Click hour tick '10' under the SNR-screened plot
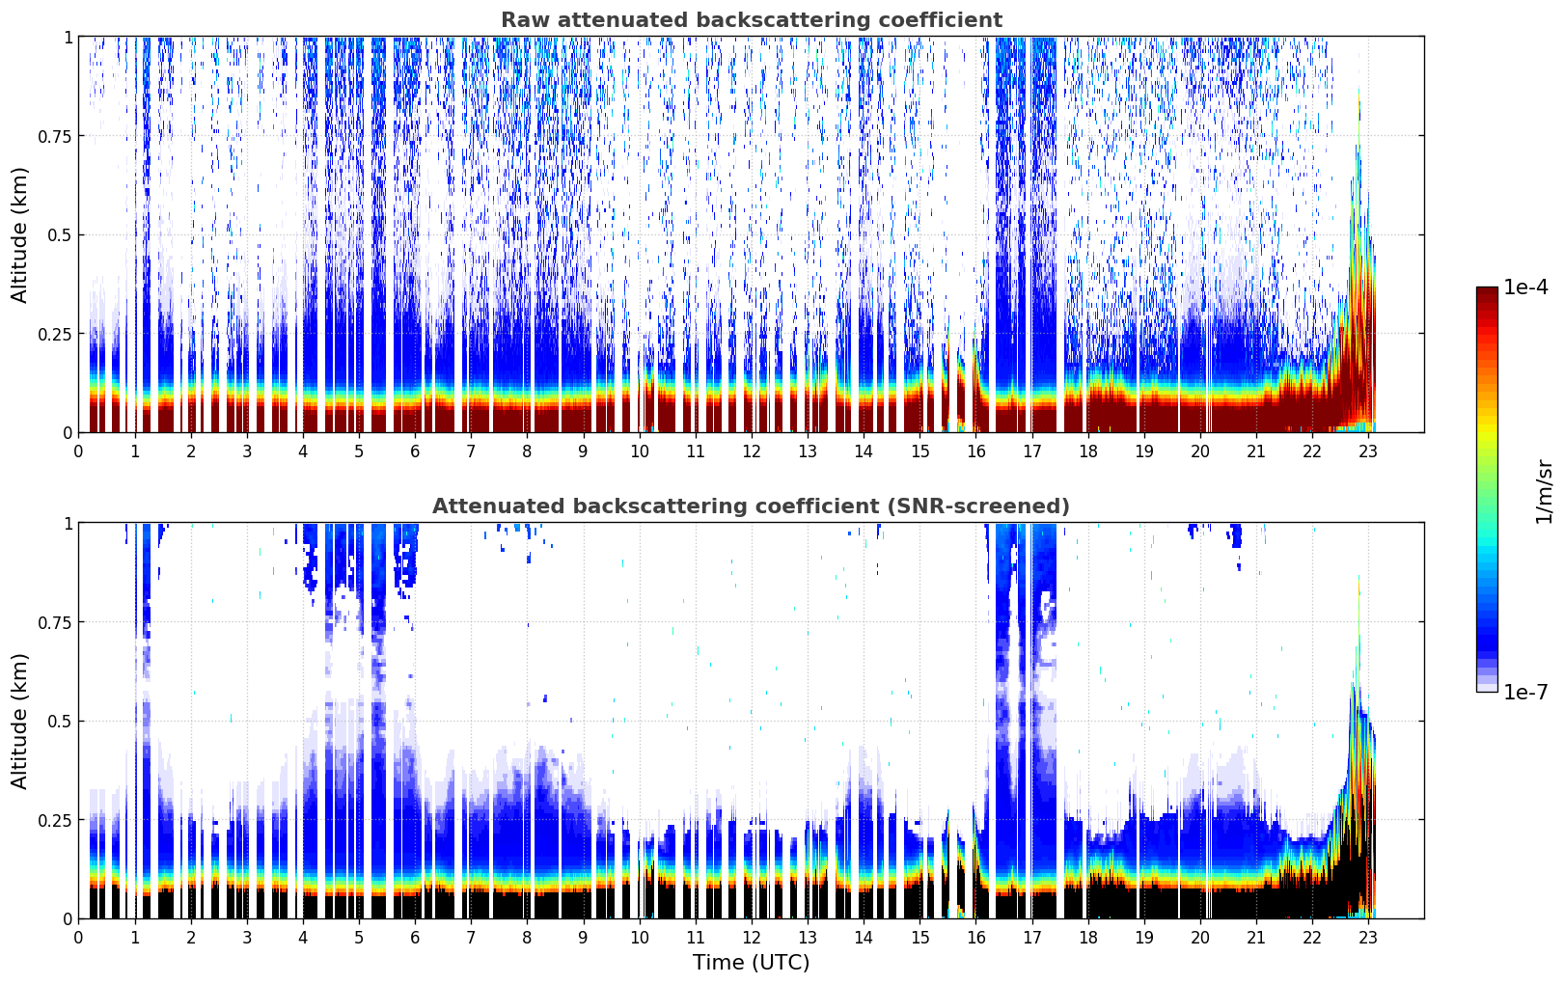1564x984 pixels. pyautogui.click(x=640, y=937)
